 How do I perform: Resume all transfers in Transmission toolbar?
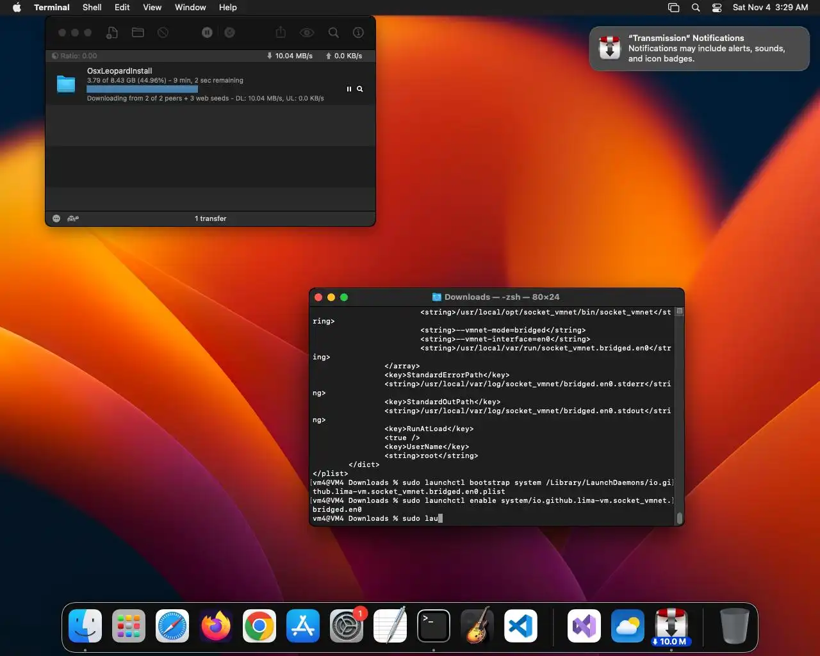point(229,33)
